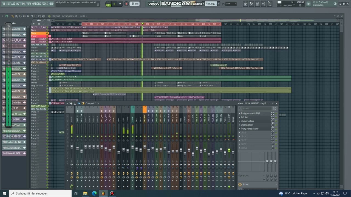Toggle PAT/SONG mode switch
Screen dimensions: 351x197
[109, 4]
